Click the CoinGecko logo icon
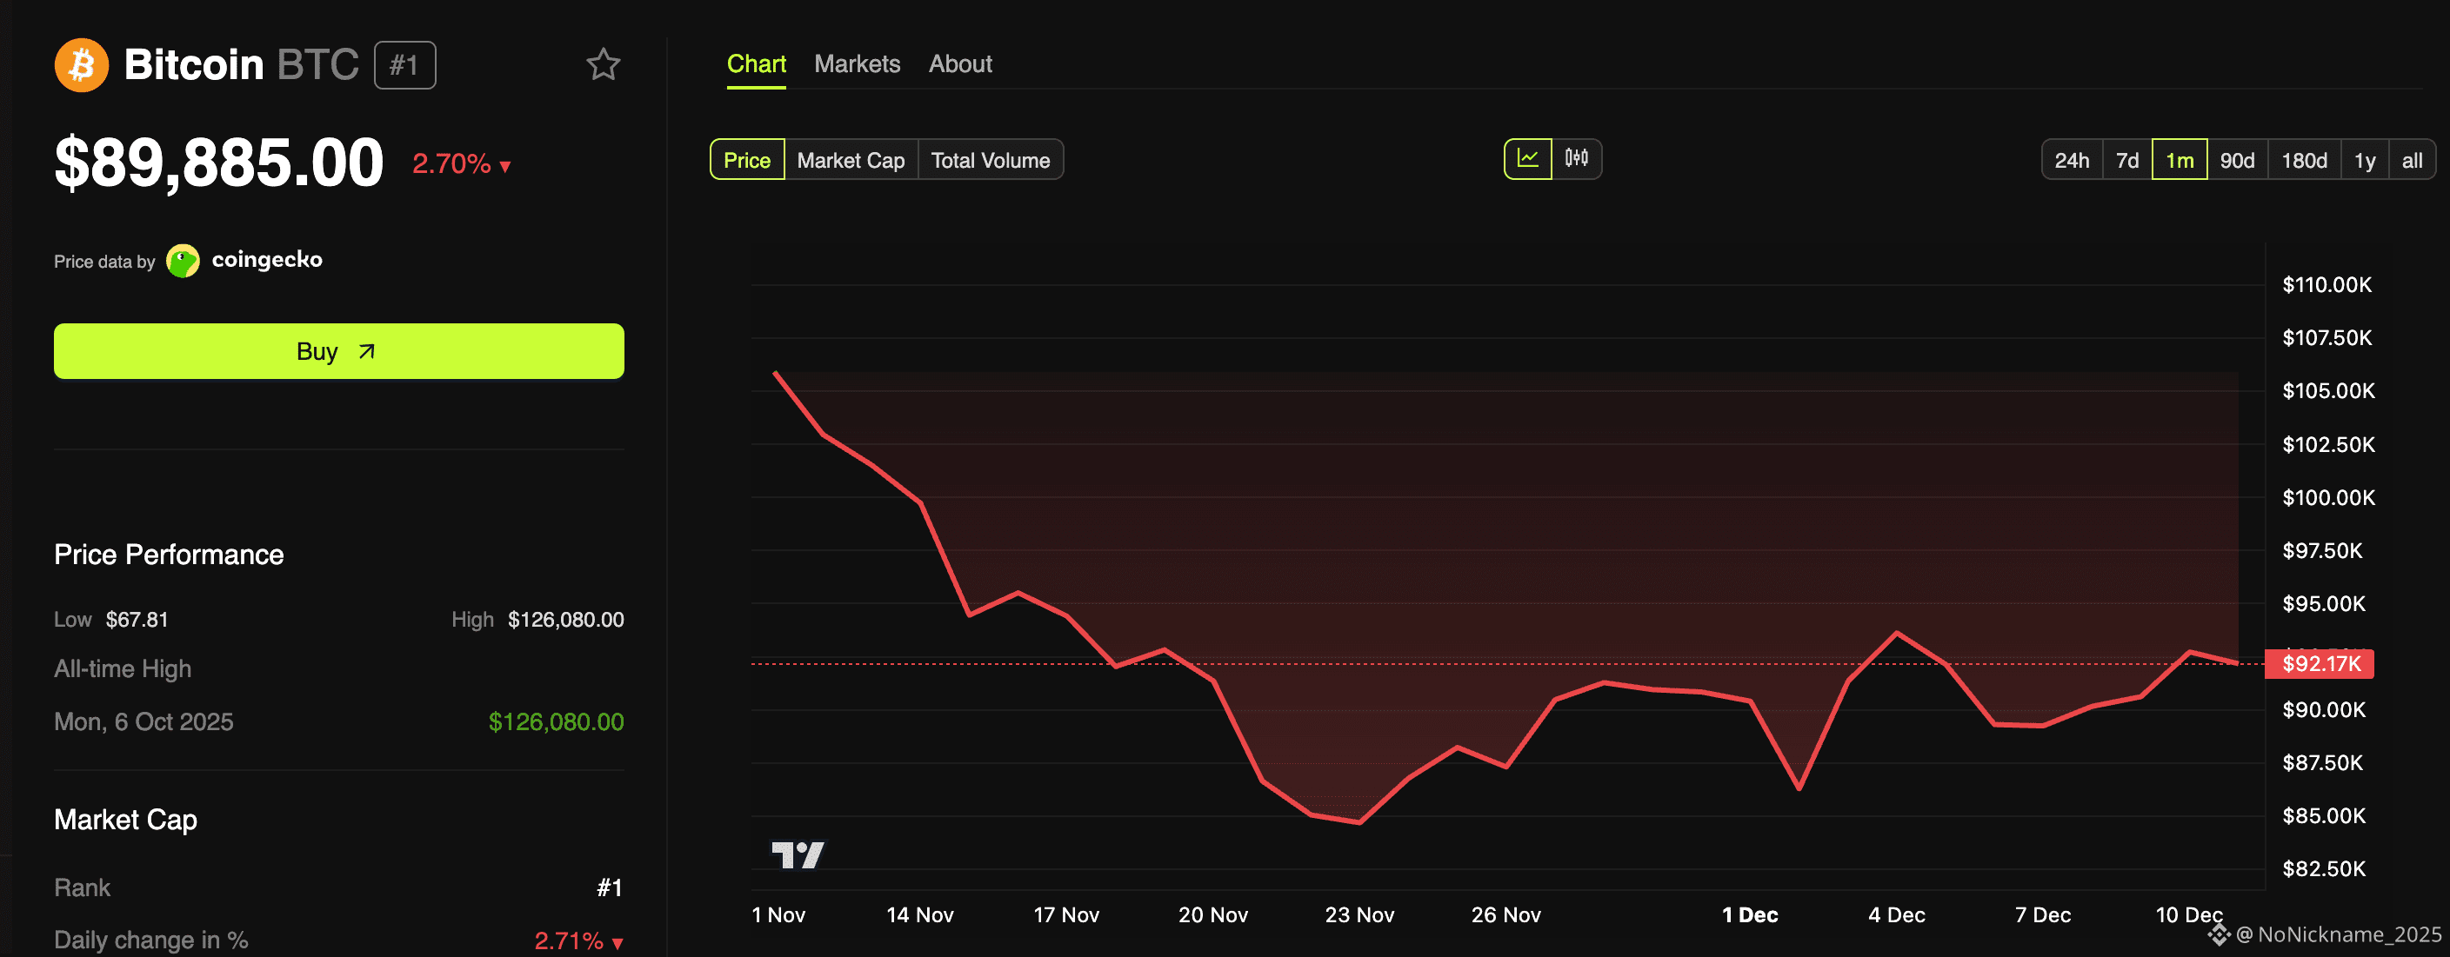Screen dimensions: 2450x957 tap(183, 261)
